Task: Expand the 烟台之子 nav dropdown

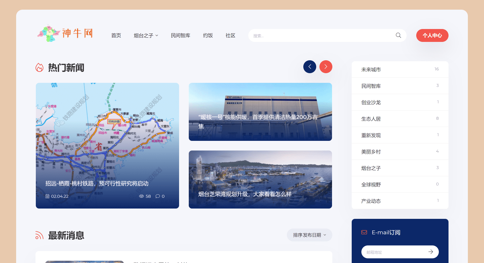Action: click(146, 35)
